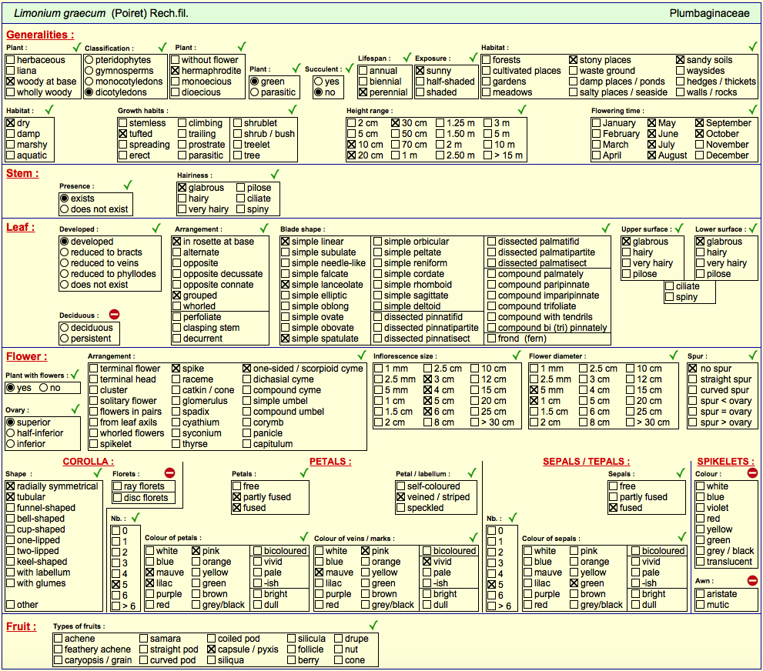763x671 pixels.
Task: Check the compound trifoliate checkbox
Action: point(491,305)
